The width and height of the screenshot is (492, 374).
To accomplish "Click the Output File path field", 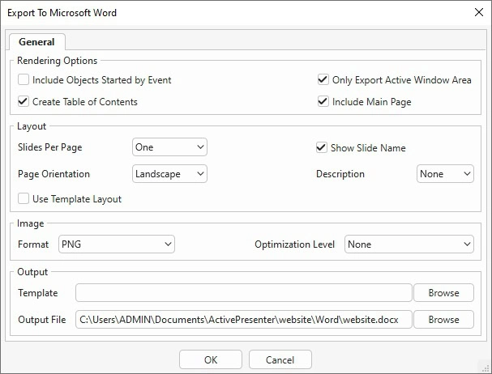I will coord(244,320).
